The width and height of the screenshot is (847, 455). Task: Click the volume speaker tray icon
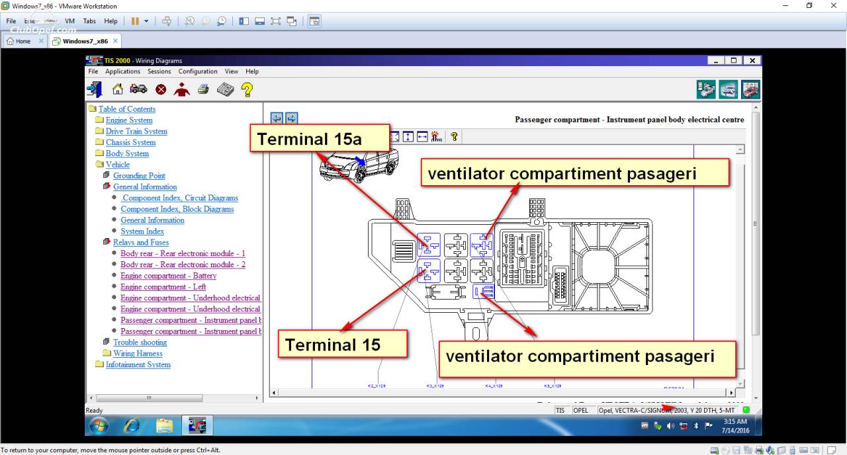pos(670,426)
